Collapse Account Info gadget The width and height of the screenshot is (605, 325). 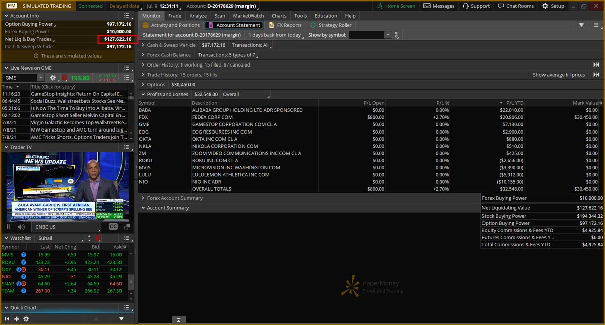click(5, 16)
